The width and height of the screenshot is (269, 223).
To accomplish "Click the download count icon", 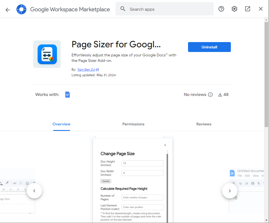I will 220,95.
